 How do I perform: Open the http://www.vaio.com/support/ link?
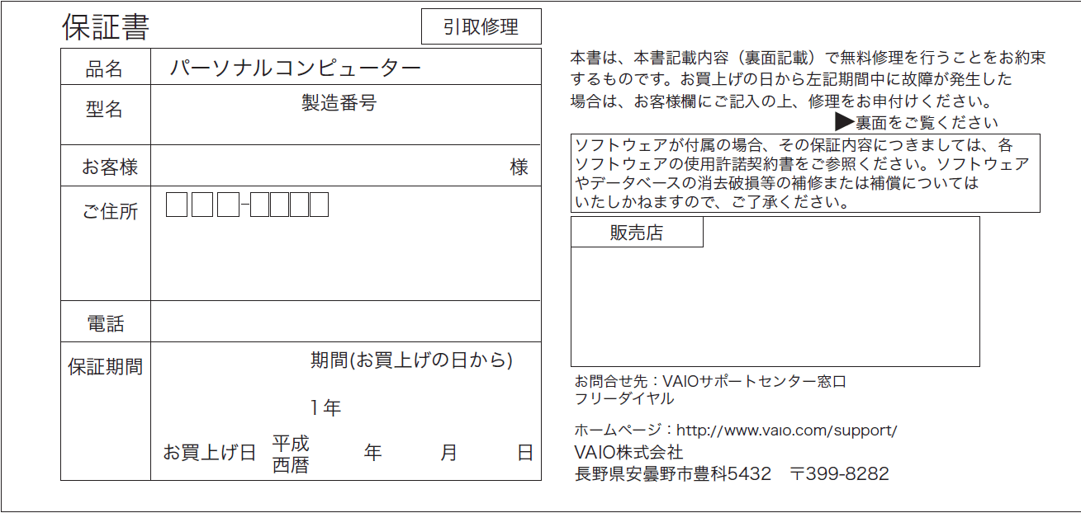click(x=786, y=431)
